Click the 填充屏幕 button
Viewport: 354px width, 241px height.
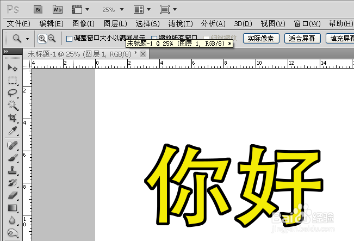[x=340, y=39]
